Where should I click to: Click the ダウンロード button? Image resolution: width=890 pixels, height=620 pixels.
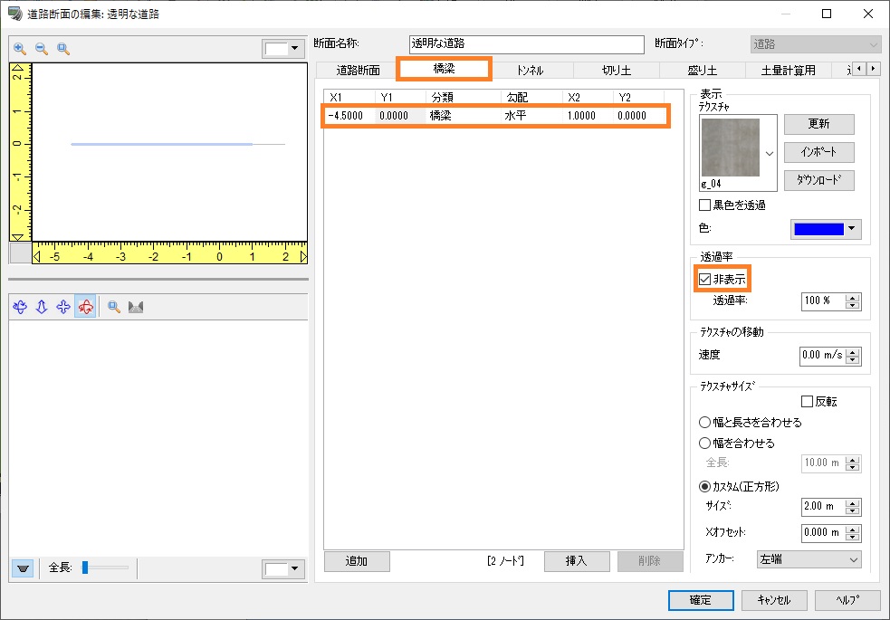coord(818,180)
